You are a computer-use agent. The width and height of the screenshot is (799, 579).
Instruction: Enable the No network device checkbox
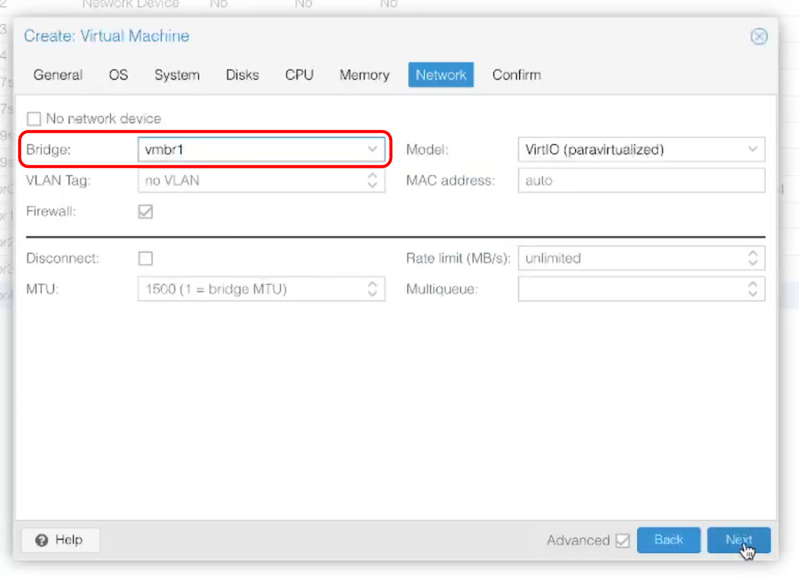[x=34, y=119]
